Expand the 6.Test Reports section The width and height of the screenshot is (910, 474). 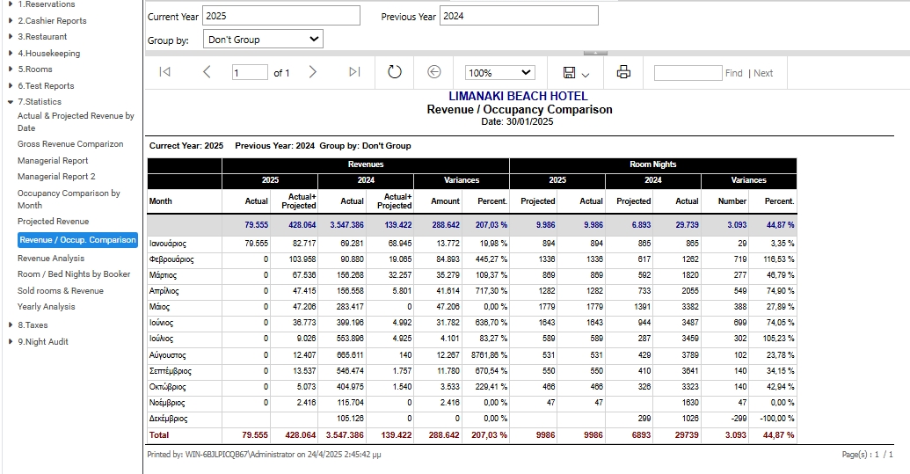pyautogui.click(x=11, y=85)
